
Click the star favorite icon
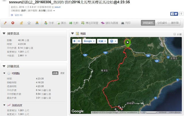[29, 23]
